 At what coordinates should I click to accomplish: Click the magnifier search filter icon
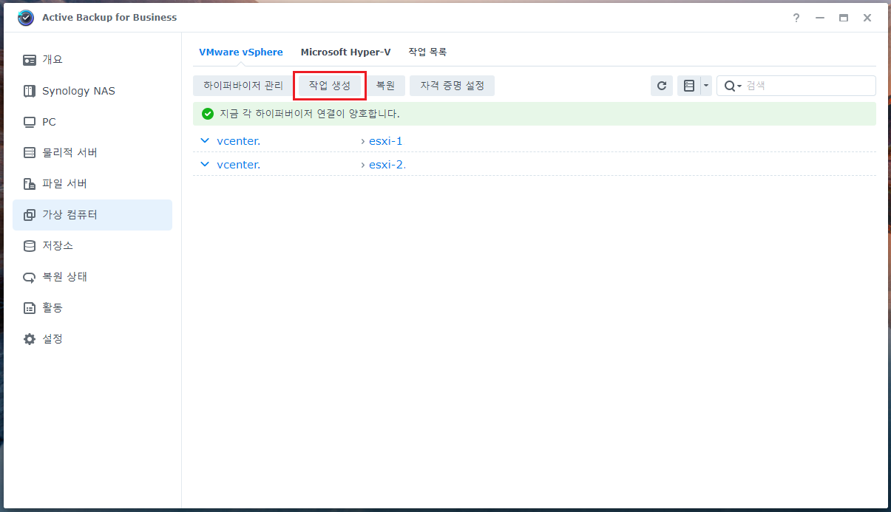732,86
